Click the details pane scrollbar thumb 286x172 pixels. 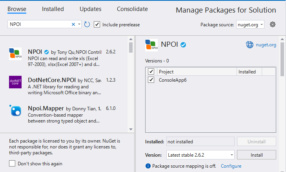click(282, 59)
